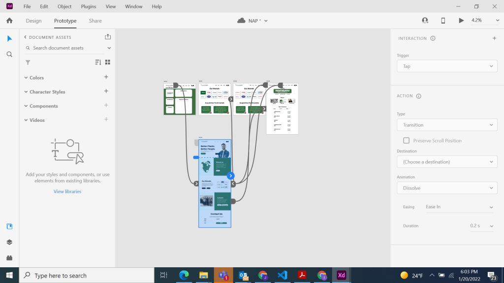The width and height of the screenshot is (504, 283).
Task: Select the Select tool arrow icon
Action: [x=9, y=38]
